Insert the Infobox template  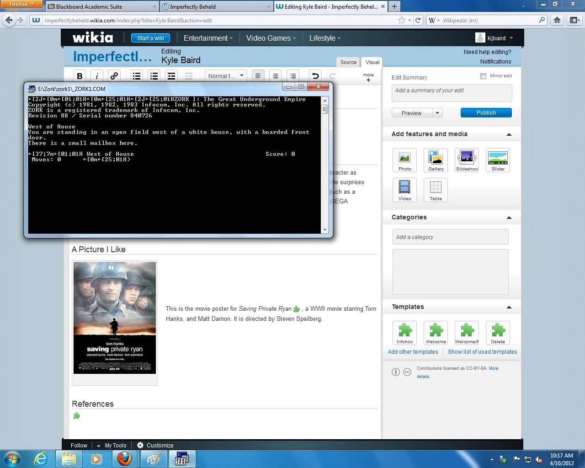[404, 333]
